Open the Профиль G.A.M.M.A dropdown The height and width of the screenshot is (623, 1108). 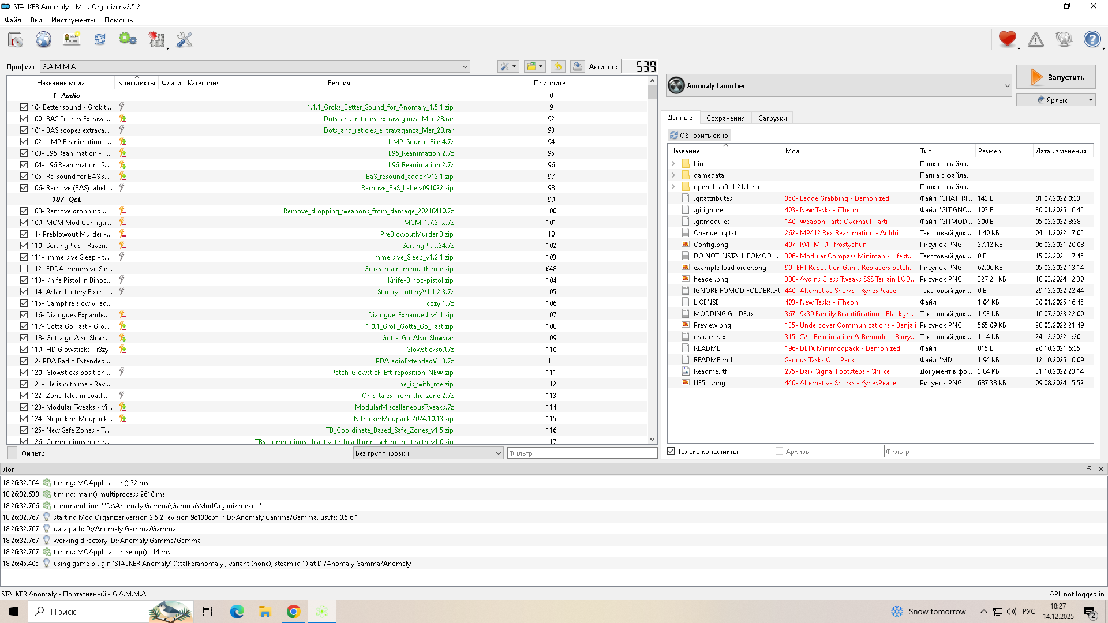[x=254, y=66]
